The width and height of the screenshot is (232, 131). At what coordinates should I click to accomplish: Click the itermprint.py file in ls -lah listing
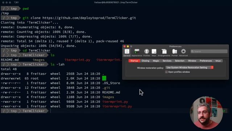[115, 102]
